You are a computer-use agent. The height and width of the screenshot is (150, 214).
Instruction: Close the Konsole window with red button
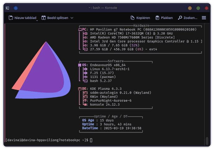point(207,8)
